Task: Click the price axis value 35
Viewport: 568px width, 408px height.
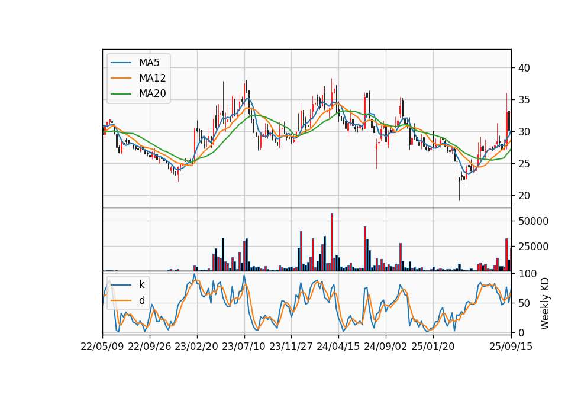Action: [x=524, y=100]
